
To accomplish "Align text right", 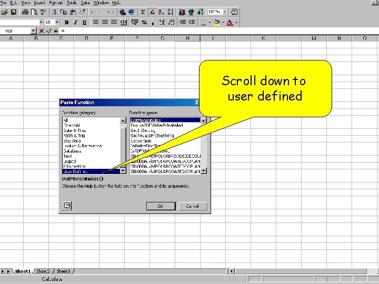I will [x=114, y=23].
